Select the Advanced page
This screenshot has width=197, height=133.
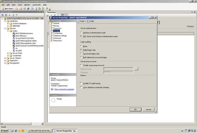57,38
